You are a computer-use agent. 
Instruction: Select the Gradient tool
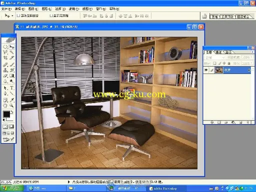pyautogui.click(x=11, y=76)
